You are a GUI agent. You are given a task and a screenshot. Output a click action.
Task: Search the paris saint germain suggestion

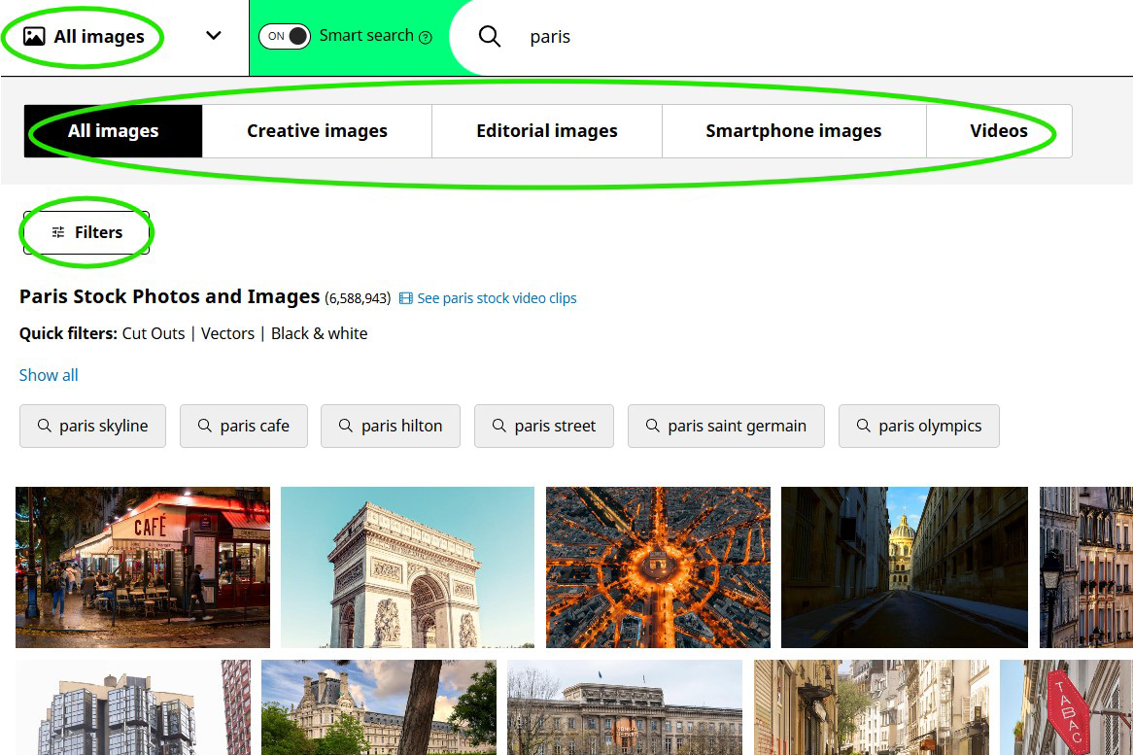[726, 427]
